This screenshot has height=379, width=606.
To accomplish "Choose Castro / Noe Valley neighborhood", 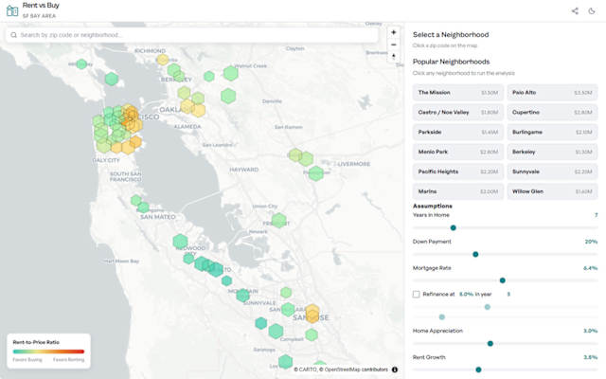I will click(x=458, y=113).
